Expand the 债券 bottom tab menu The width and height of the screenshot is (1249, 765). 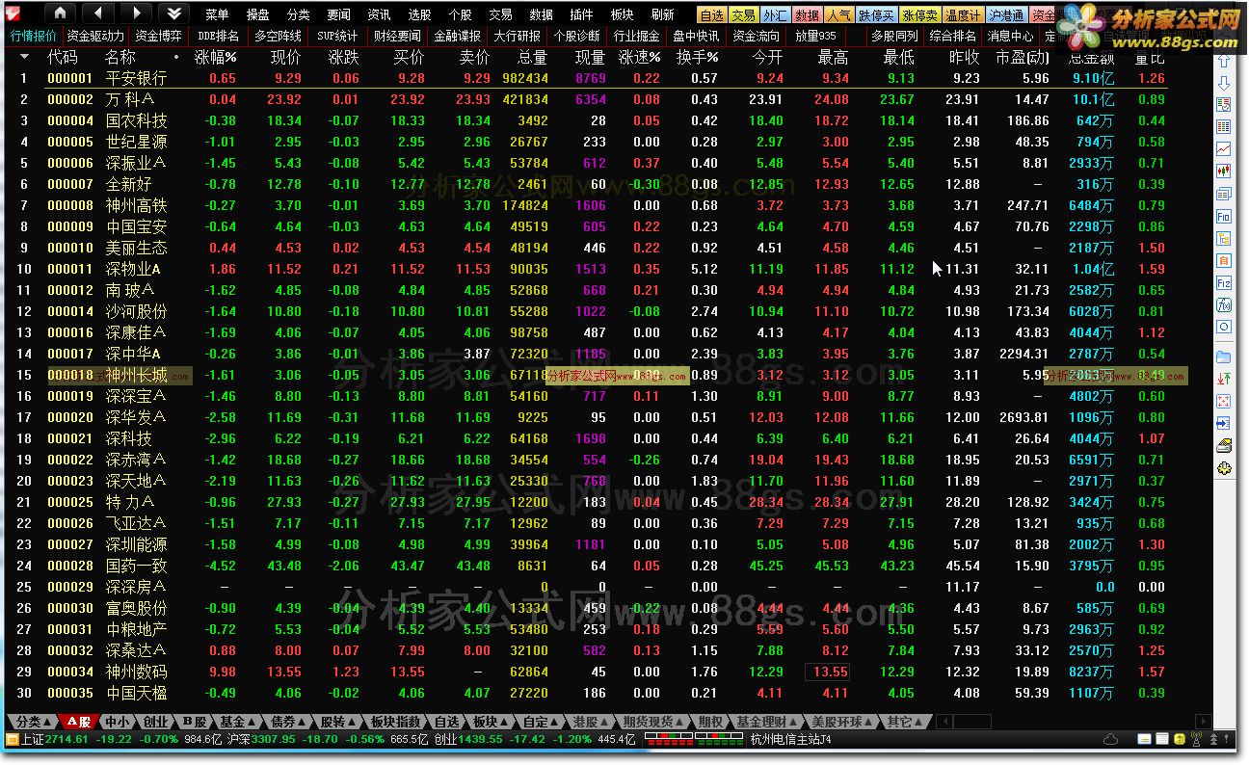click(288, 722)
